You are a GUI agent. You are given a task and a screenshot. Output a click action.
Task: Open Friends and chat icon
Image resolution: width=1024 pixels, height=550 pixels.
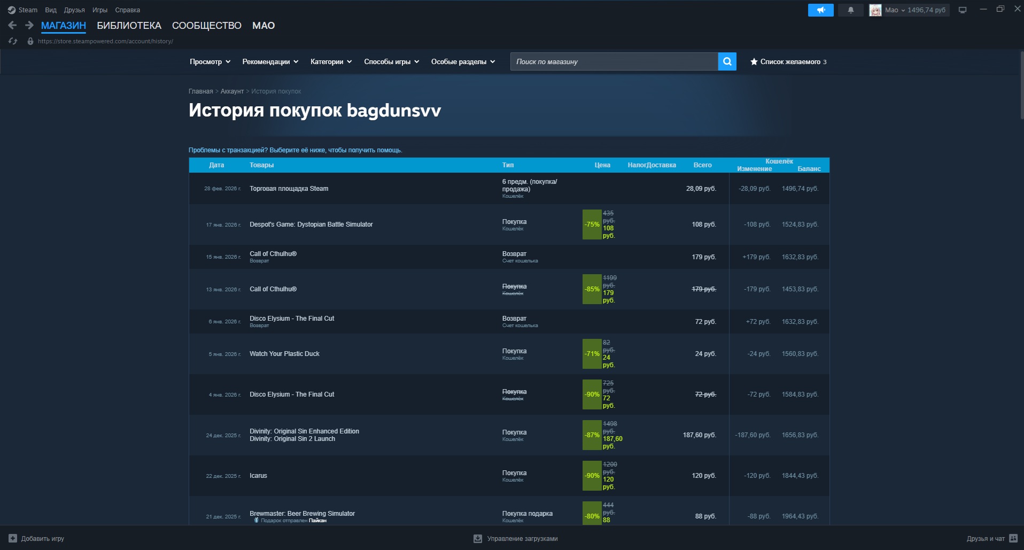click(1013, 538)
